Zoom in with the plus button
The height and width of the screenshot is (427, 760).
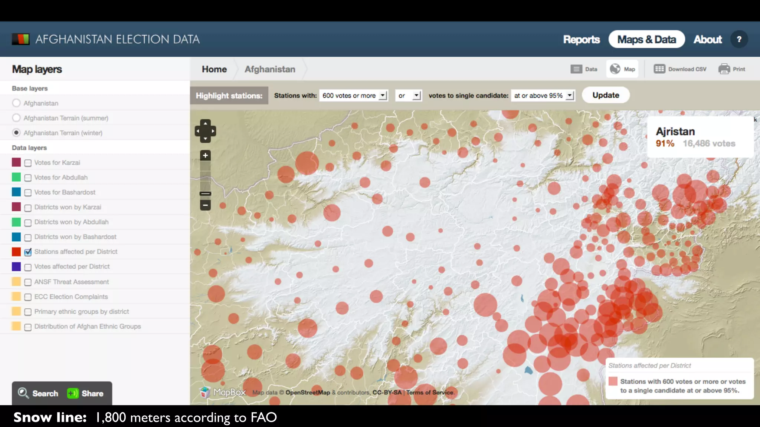tap(205, 155)
